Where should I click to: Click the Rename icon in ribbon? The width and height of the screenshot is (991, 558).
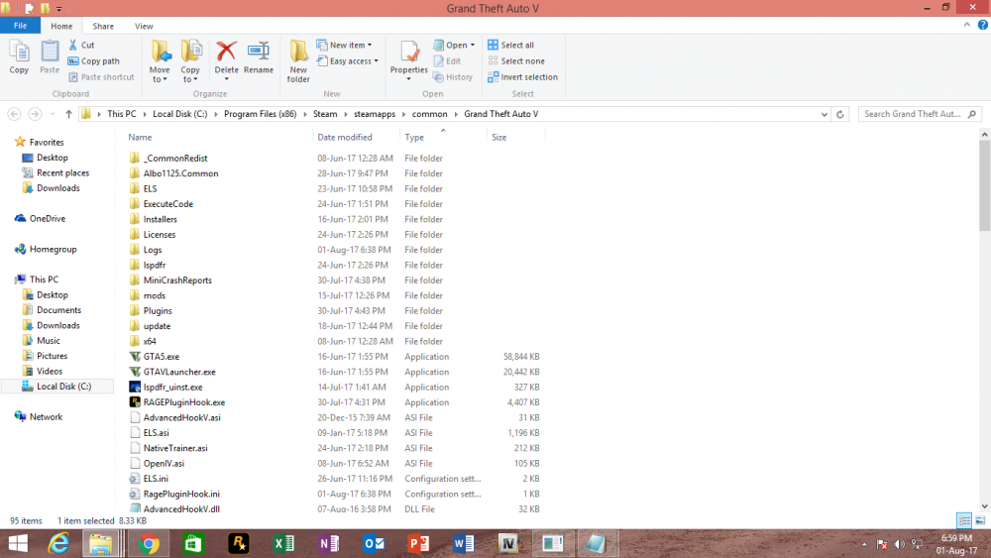259,52
